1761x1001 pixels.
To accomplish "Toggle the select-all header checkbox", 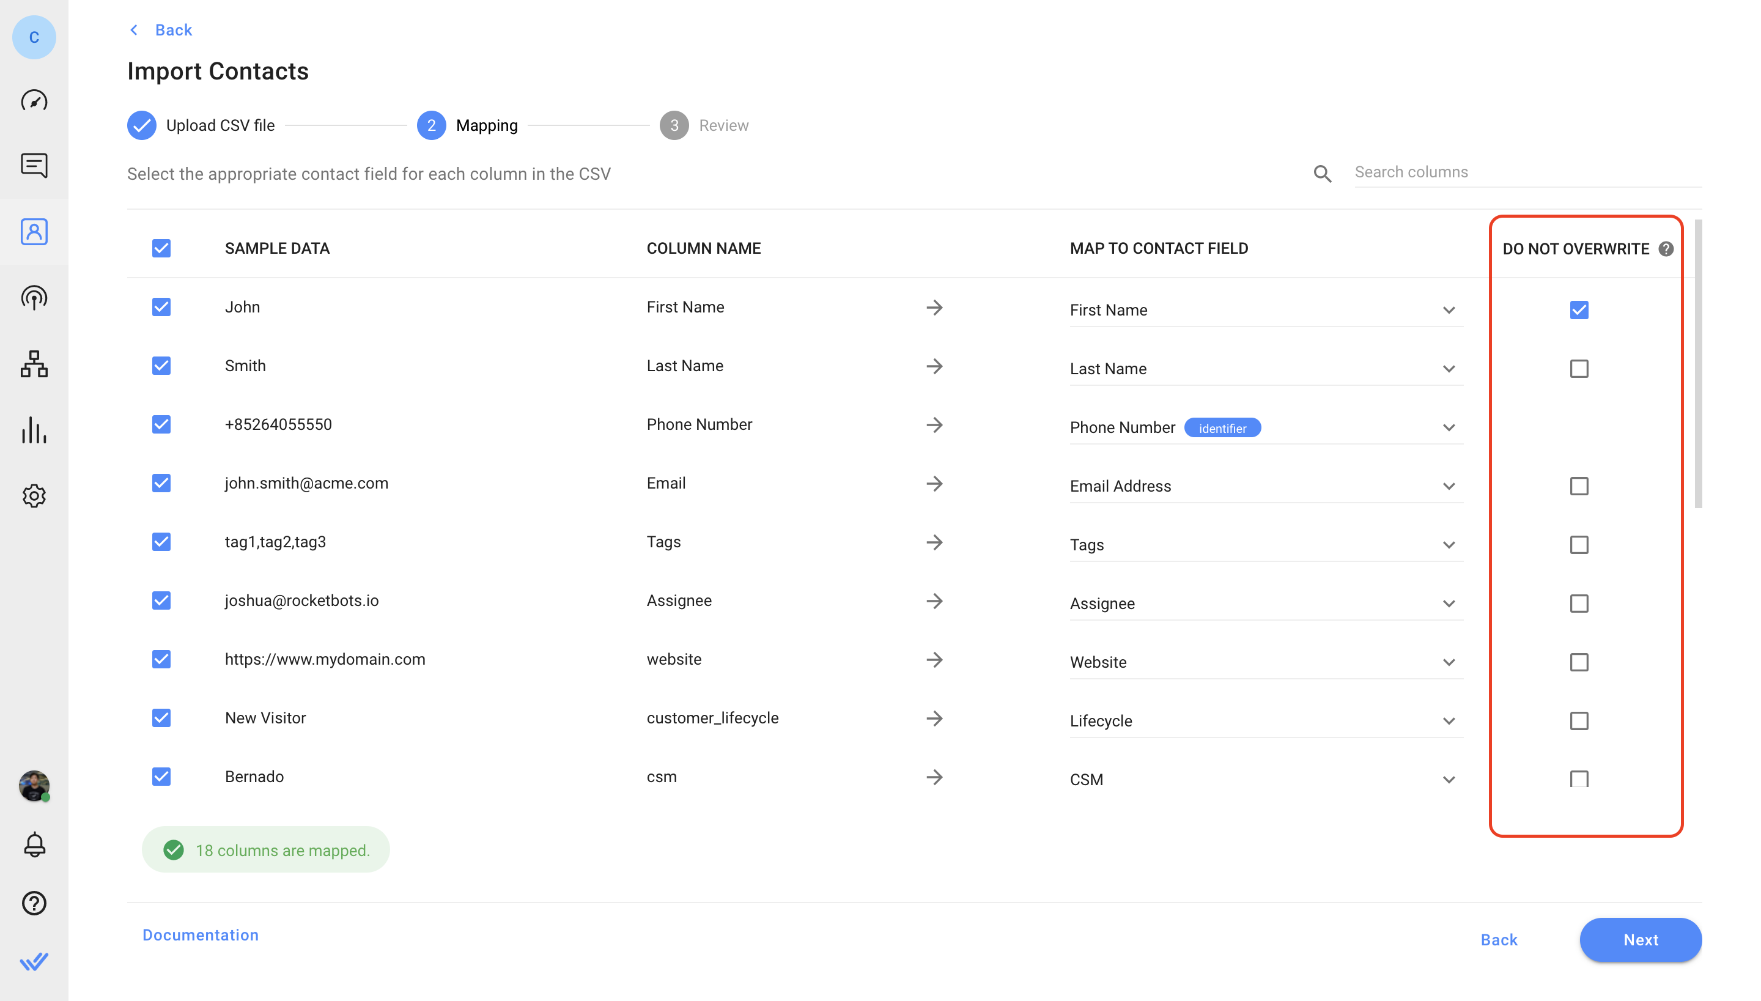I will tap(161, 248).
